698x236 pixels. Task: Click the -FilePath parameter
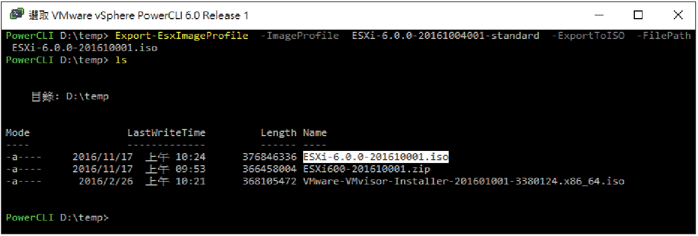(663, 36)
